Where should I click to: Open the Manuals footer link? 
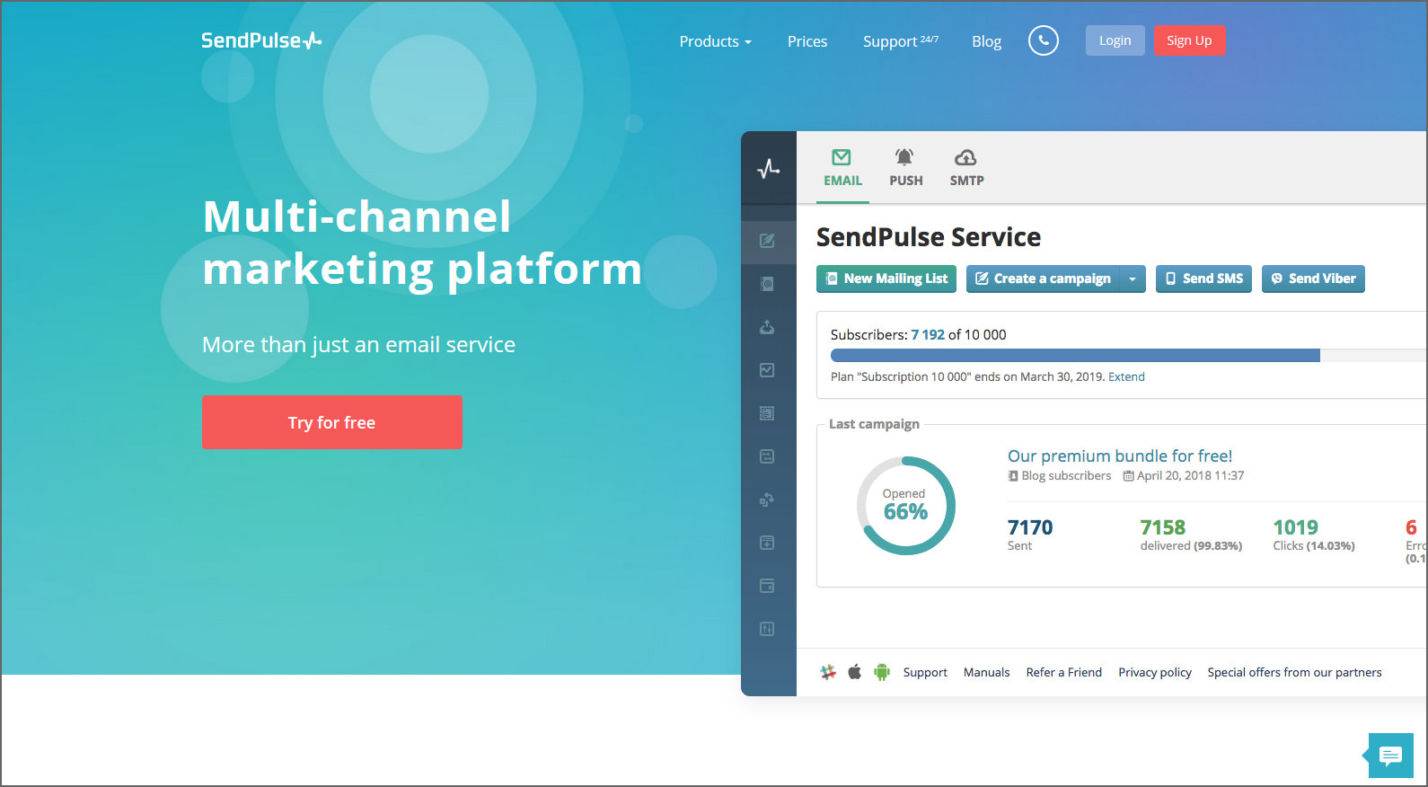point(986,672)
